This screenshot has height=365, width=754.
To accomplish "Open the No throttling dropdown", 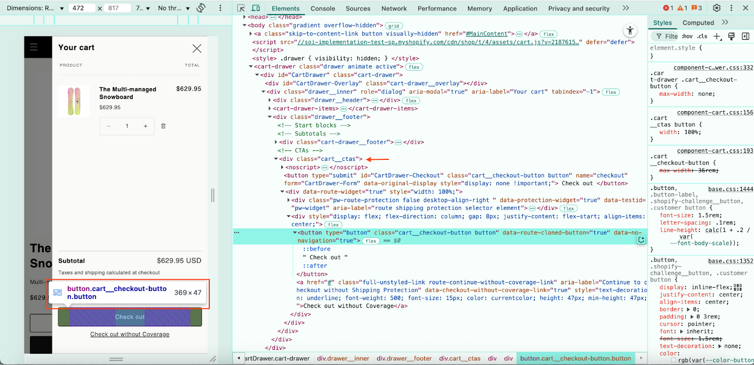I will point(173,8).
